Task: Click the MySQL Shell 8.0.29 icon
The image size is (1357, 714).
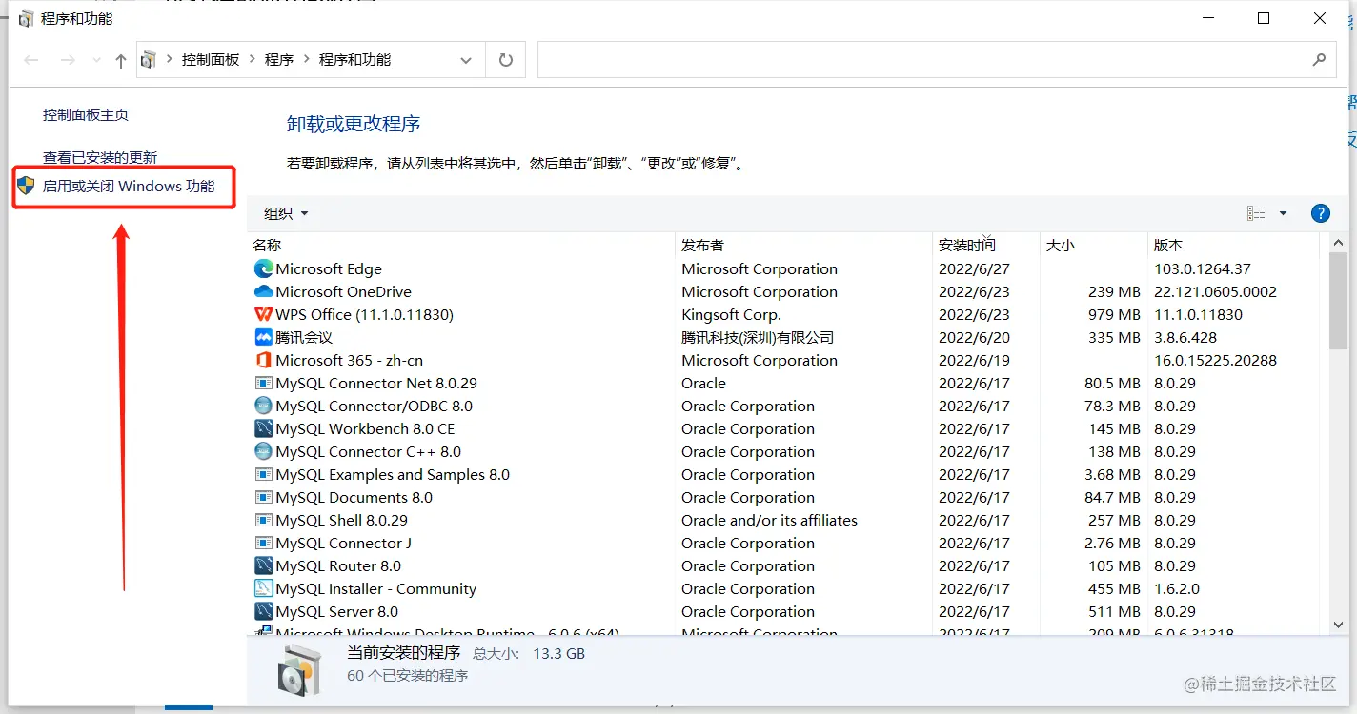Action: (264, 520)
